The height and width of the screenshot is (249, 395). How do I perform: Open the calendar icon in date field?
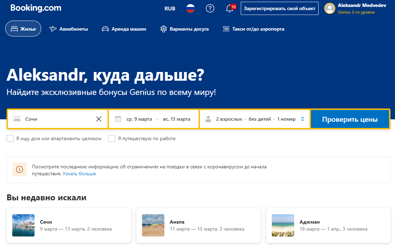click(x=118, y=119)
